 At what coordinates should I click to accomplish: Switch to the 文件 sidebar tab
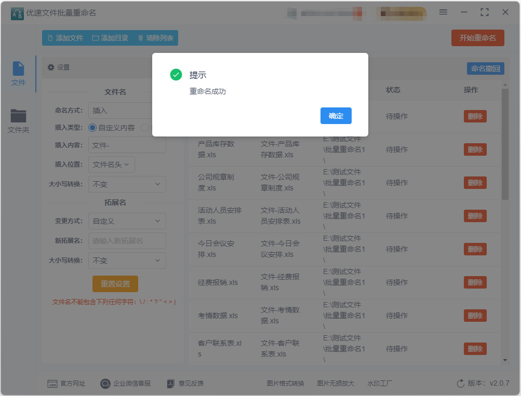click(18, 74)
